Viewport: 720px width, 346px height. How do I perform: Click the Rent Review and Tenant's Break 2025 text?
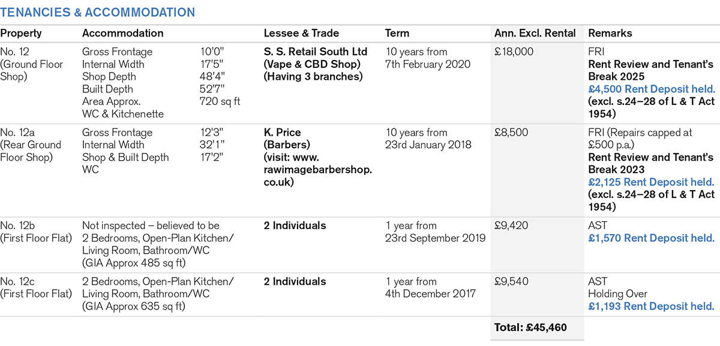coord(650,70)
